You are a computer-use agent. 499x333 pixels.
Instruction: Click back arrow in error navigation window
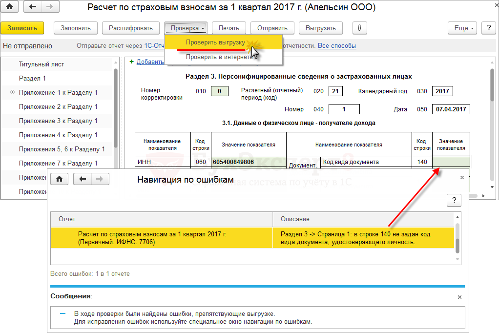tap(83, 179)
